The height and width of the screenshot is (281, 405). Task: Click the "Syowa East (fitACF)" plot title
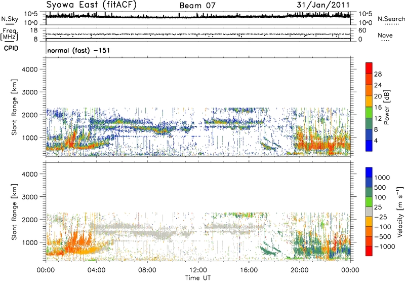[x=91, y=5]
